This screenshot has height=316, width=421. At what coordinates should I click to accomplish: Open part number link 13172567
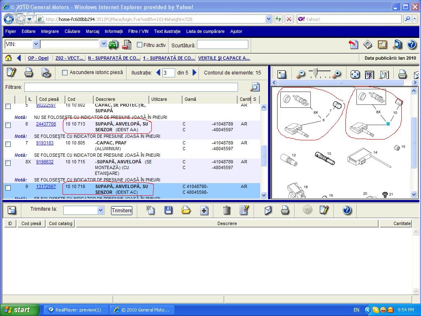point(46,186)
